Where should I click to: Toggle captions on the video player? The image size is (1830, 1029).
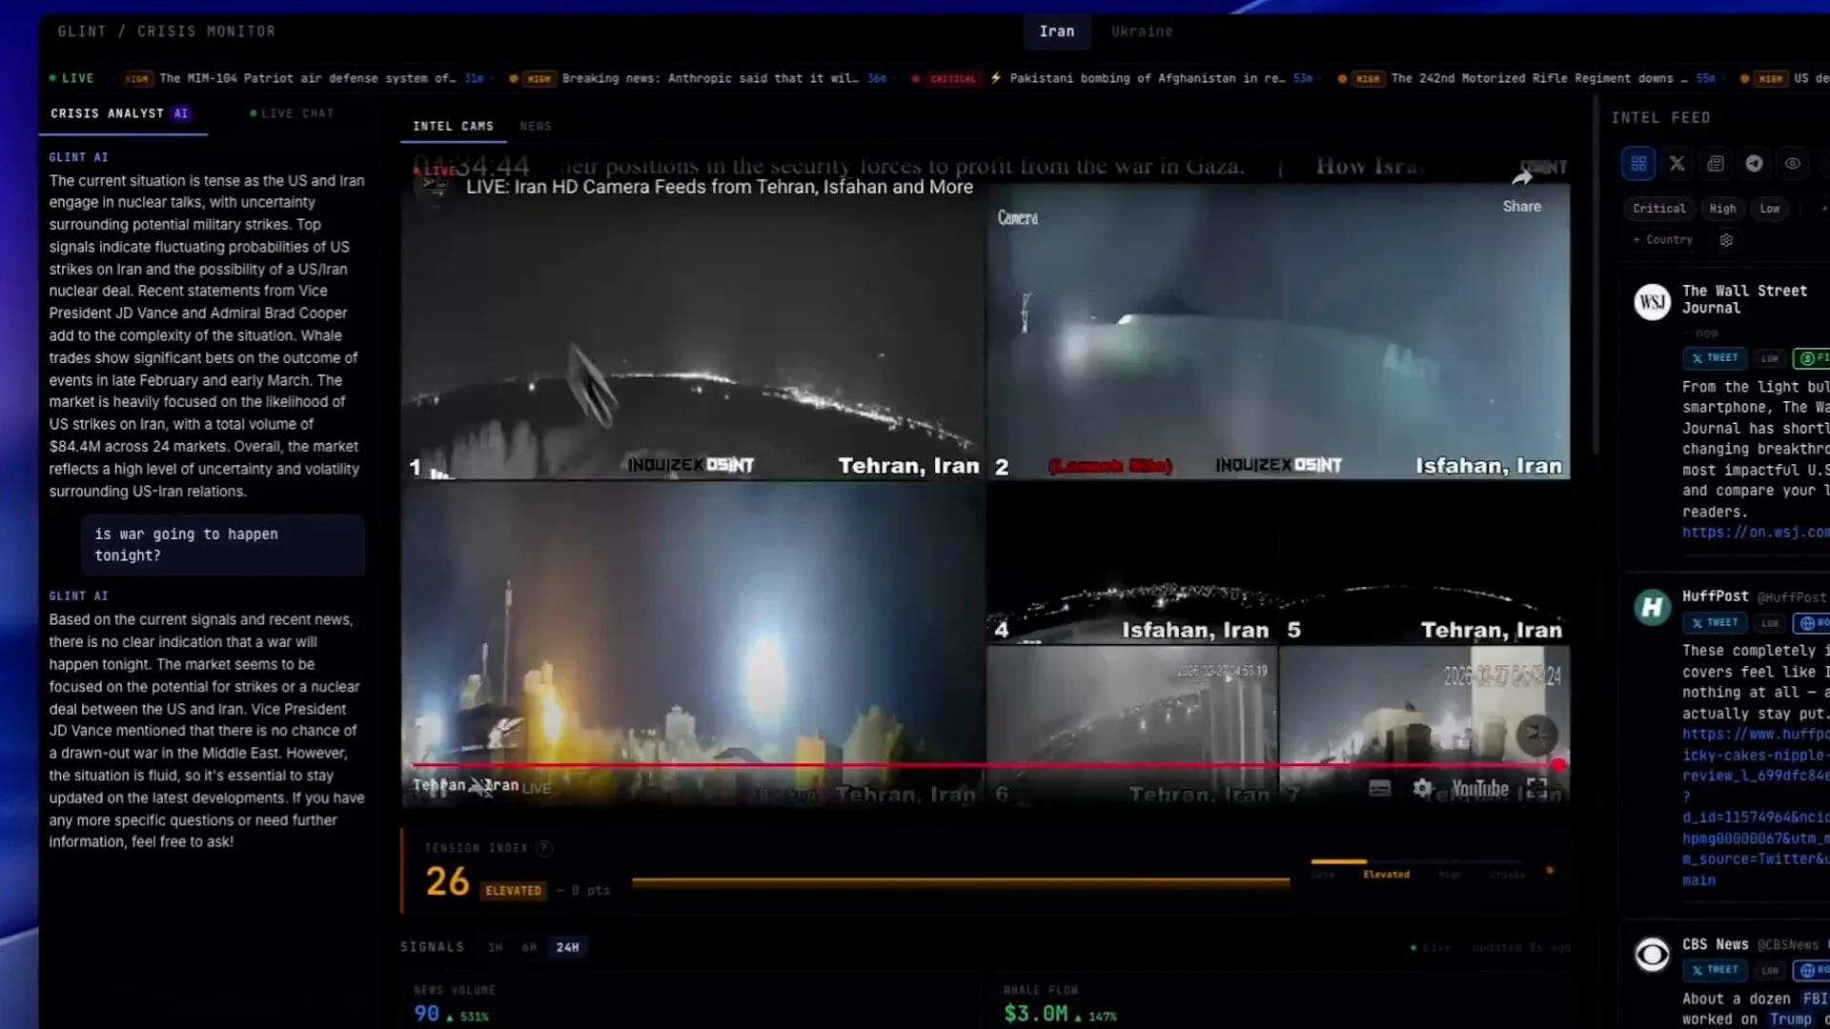(x=1379, y=788)
